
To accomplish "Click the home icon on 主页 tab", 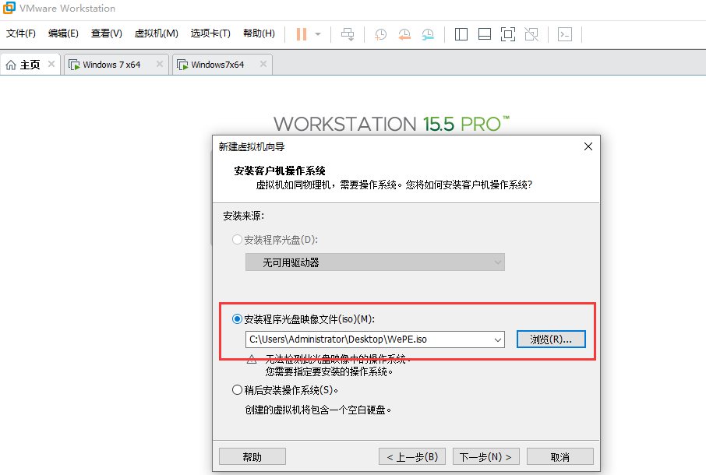I will 11,65.
